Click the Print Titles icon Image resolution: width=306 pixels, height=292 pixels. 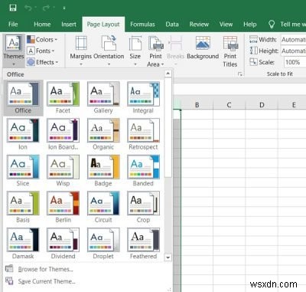click(230, 43)
